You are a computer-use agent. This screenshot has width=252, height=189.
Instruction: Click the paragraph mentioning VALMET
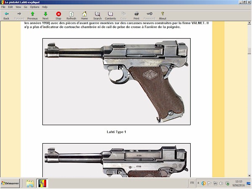[x=116, y=25]
